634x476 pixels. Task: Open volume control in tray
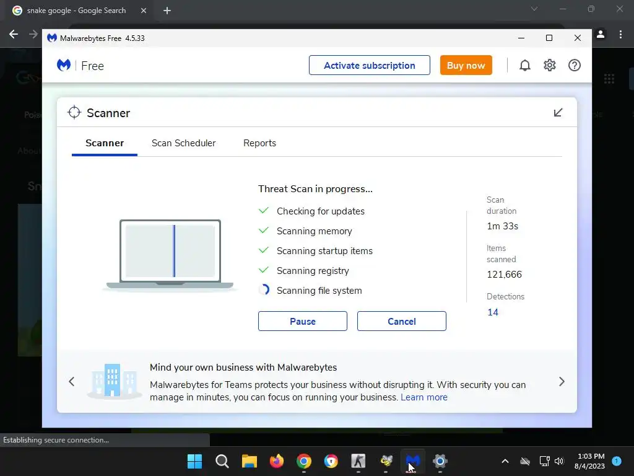click(x=559, y=461)
